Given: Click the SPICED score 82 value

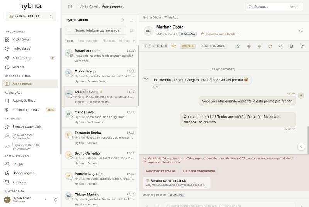Looking at the screenshot, I should tap(173, 46).
